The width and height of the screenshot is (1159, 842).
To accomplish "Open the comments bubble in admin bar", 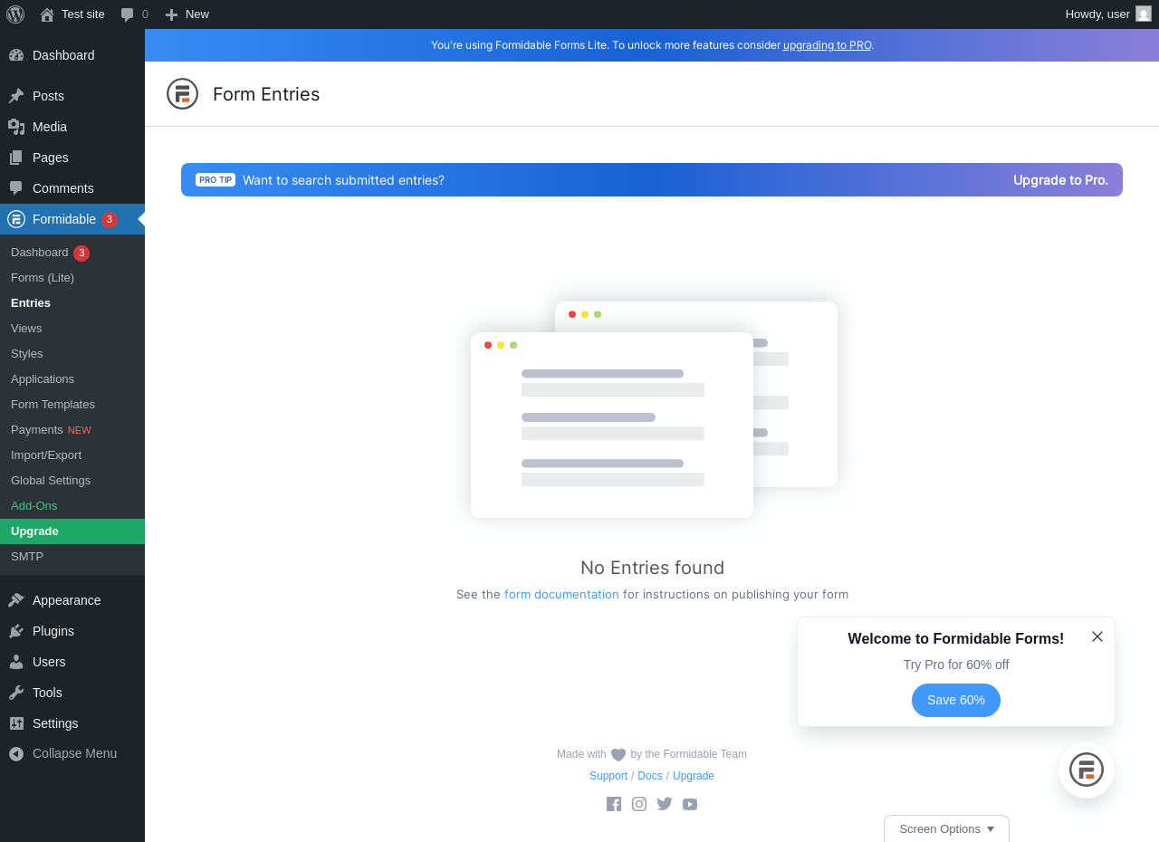I will [127, 14].
